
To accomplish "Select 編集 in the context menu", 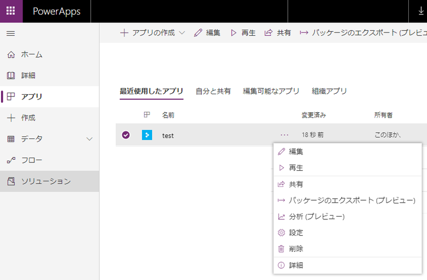I will (x=347, y=152).
